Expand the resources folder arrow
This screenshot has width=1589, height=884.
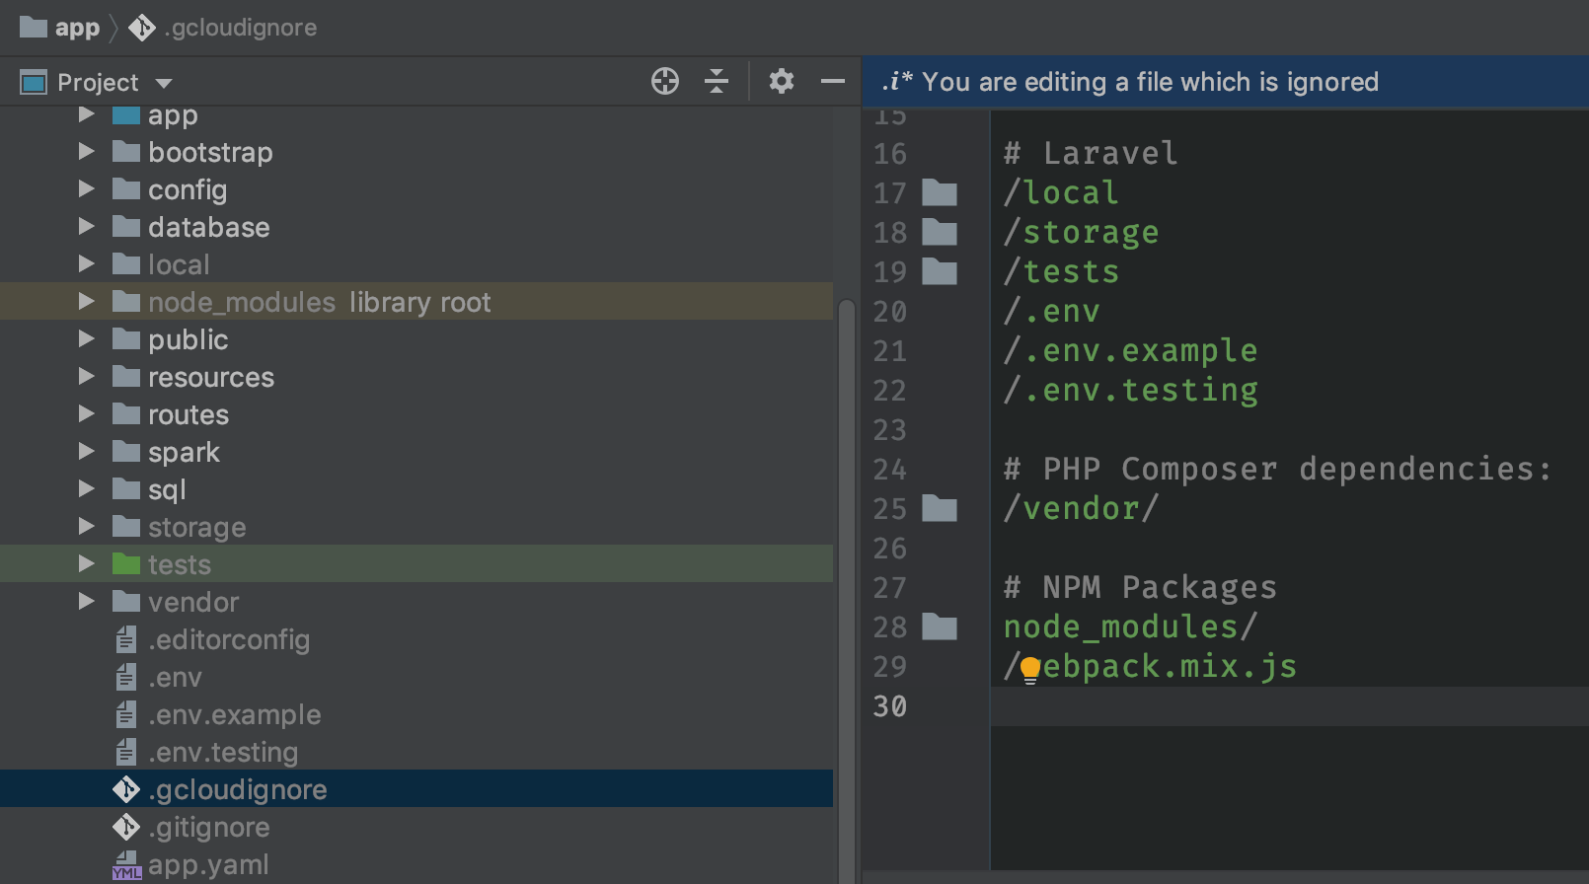coord(87,377)
